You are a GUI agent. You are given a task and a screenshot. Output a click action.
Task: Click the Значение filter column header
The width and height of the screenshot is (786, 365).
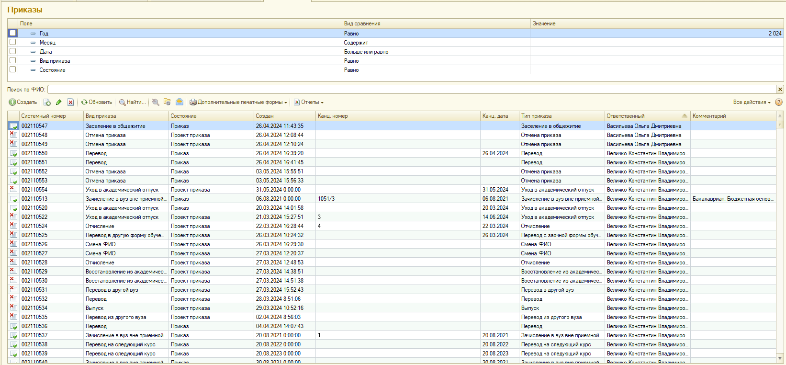657,23
